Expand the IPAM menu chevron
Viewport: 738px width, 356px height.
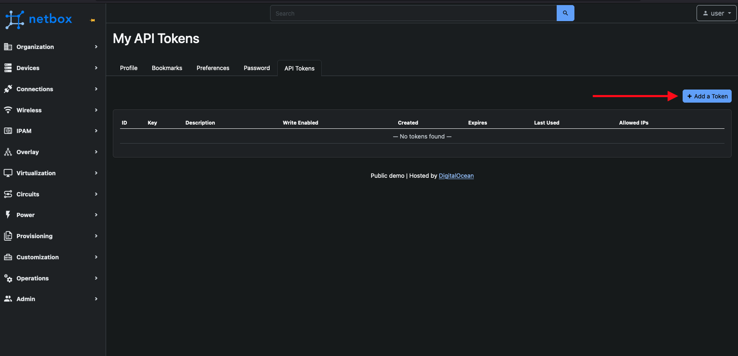click(x=96, y=131)
